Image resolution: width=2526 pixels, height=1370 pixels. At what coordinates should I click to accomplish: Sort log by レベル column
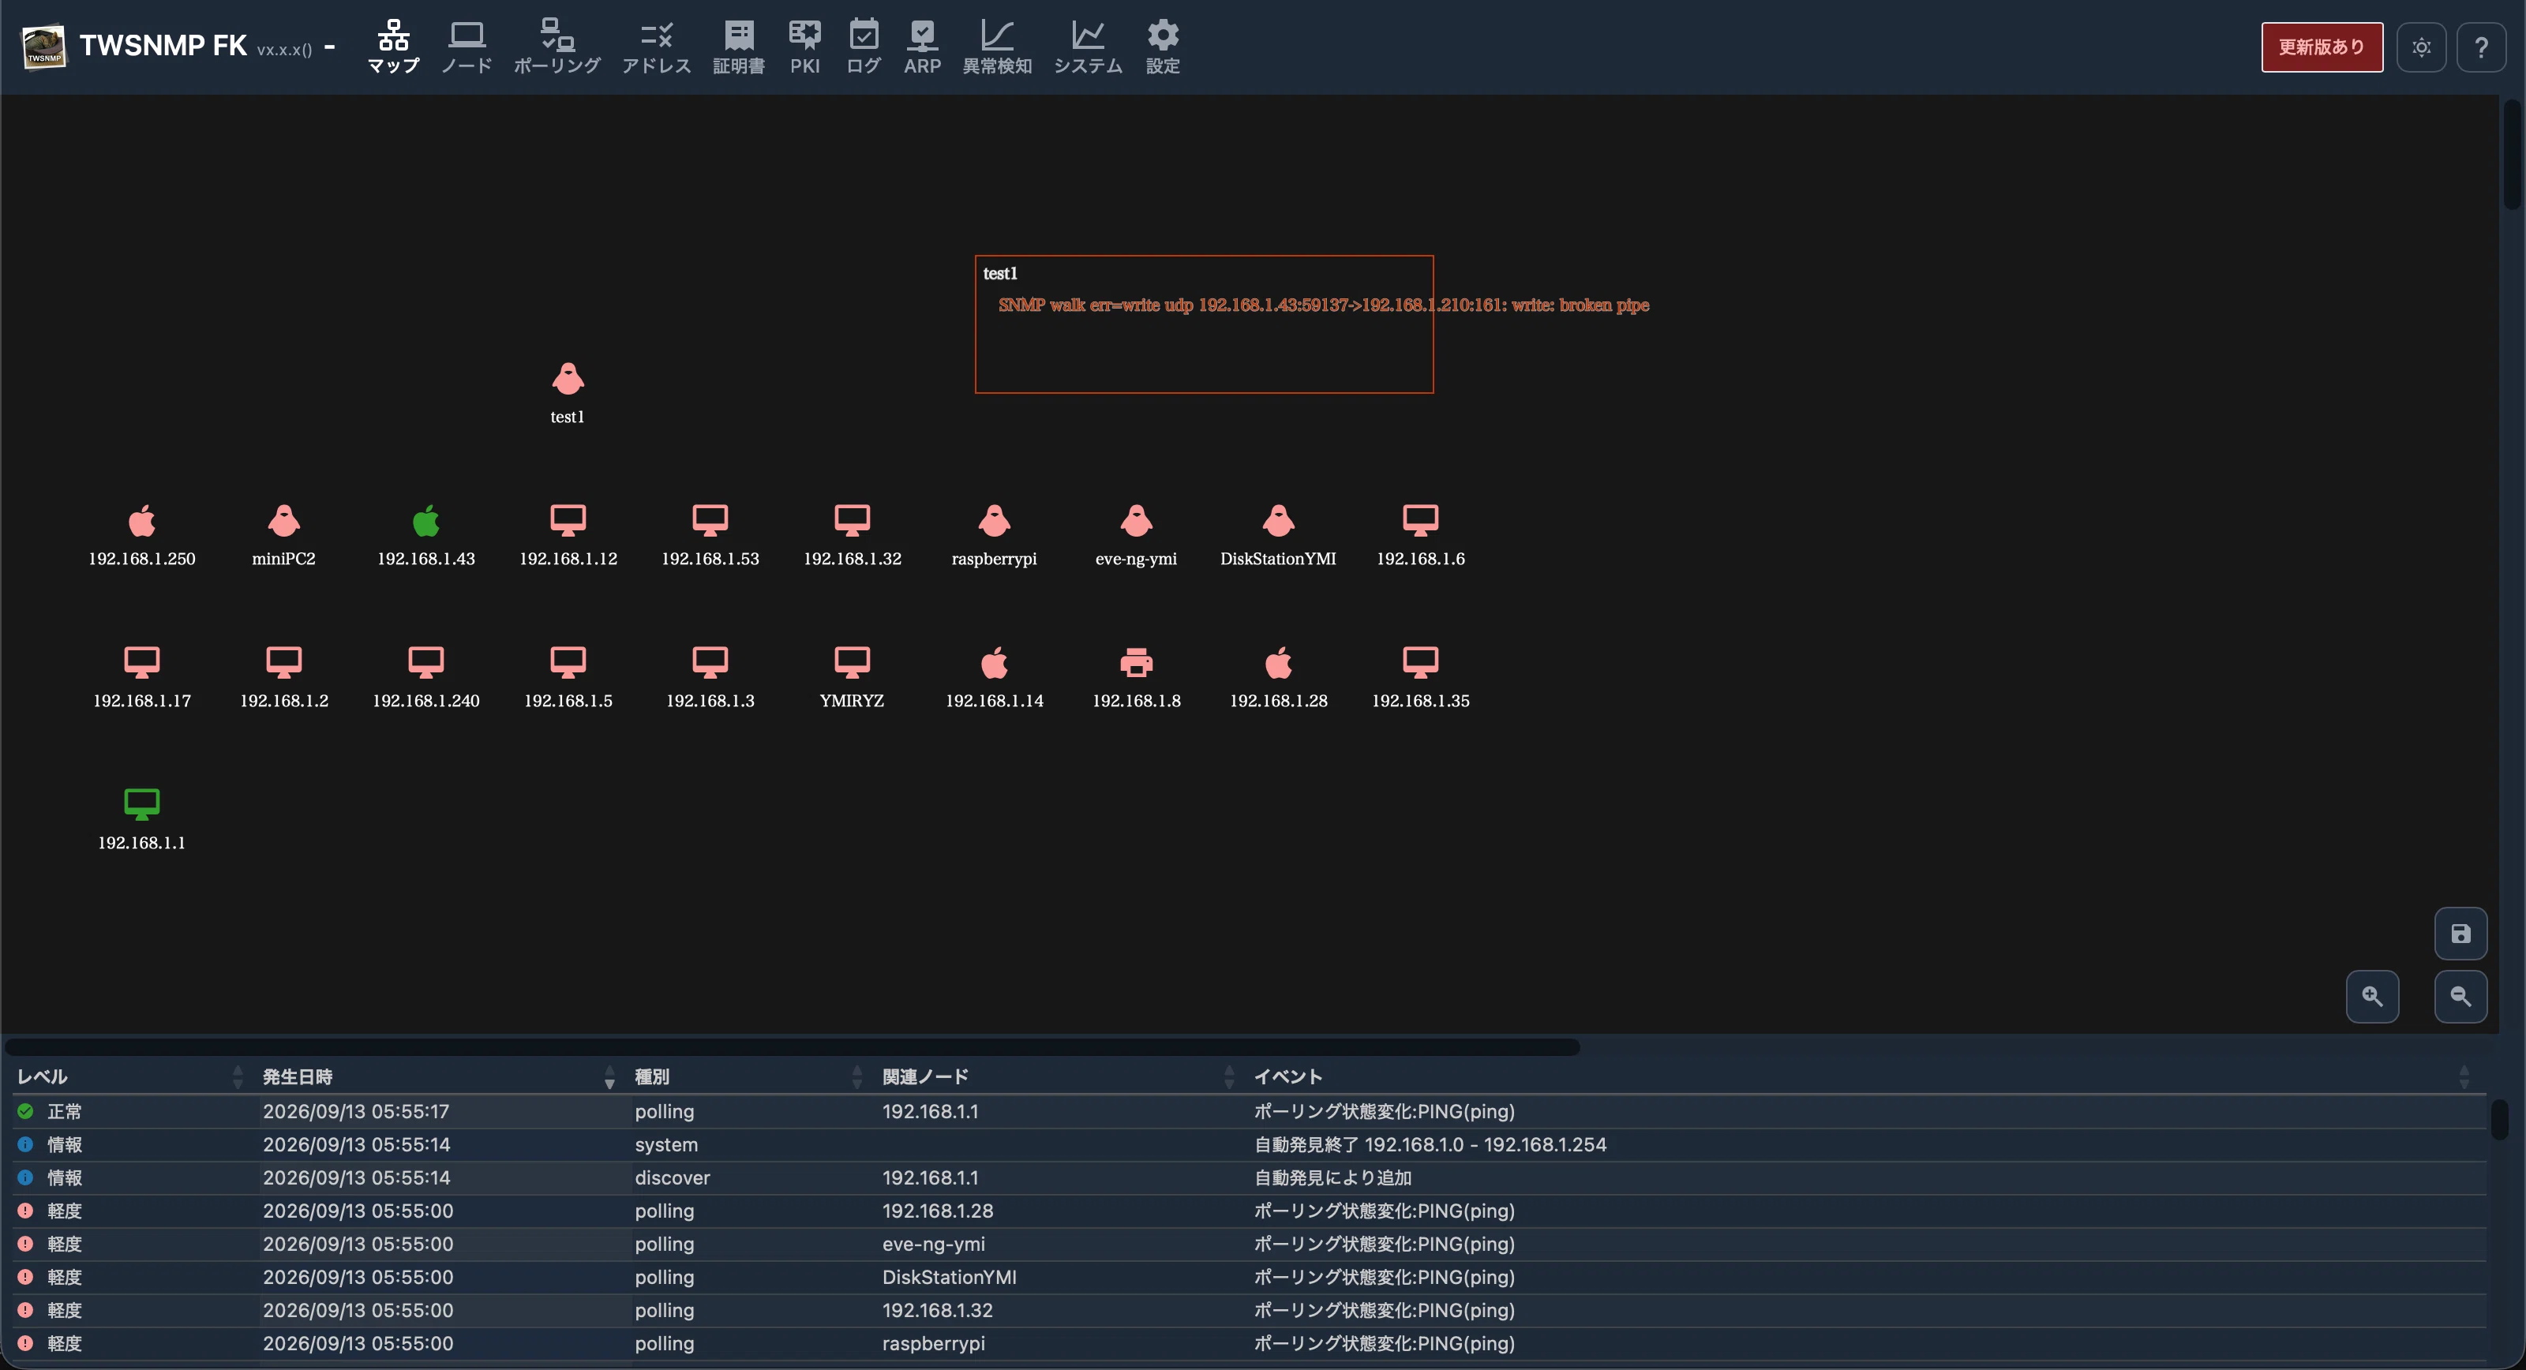coord(129,1076)
